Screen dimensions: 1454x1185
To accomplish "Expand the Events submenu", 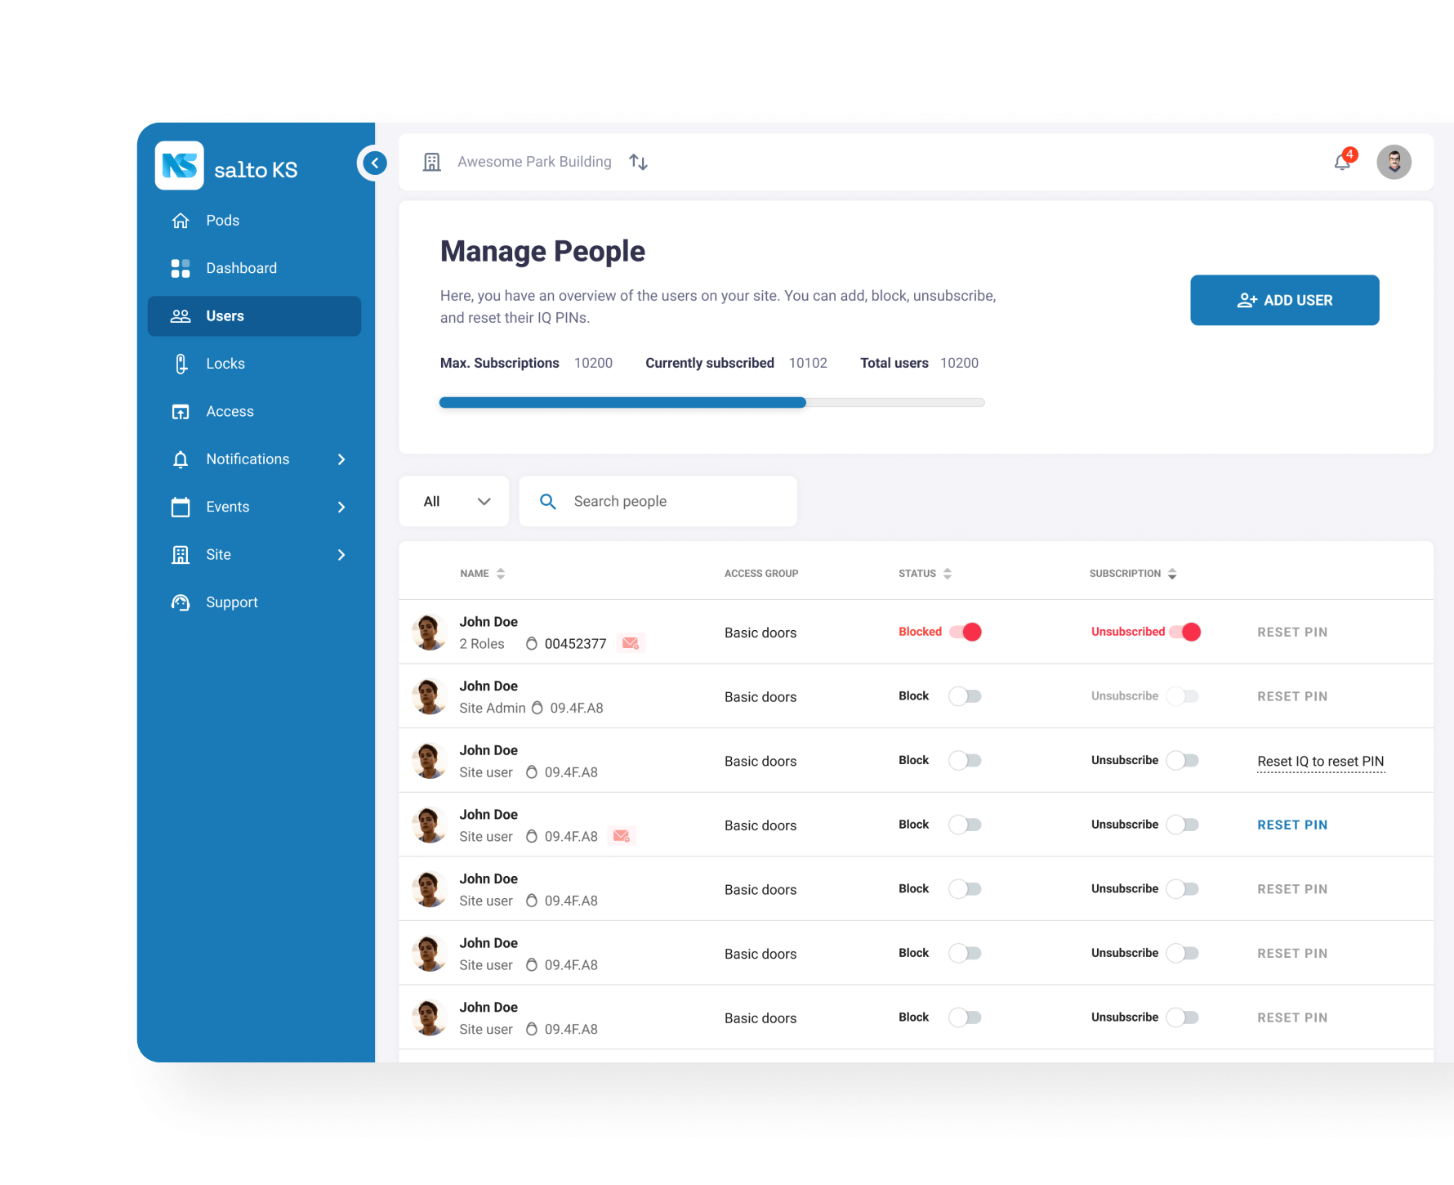I will tap(341, 508).
